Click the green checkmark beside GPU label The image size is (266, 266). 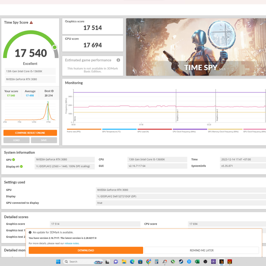tap(14, 160)
